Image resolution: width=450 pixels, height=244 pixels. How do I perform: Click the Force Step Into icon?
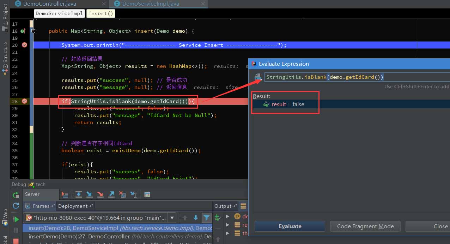coord(101,194)
